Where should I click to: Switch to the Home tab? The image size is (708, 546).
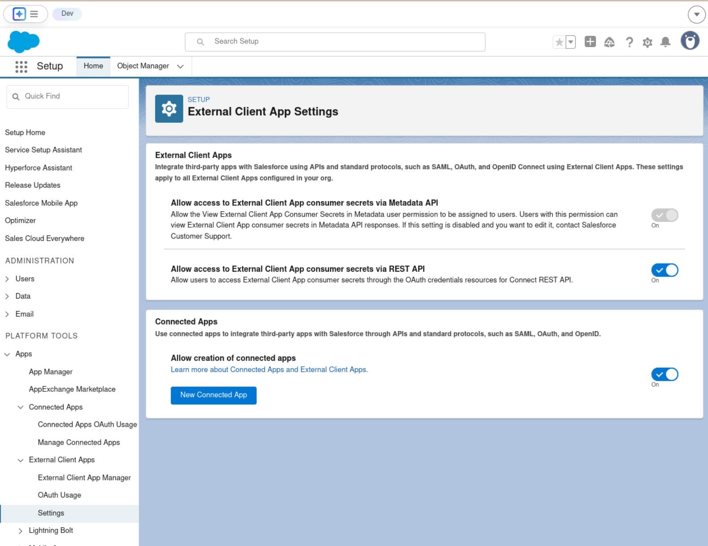point(93,66)
